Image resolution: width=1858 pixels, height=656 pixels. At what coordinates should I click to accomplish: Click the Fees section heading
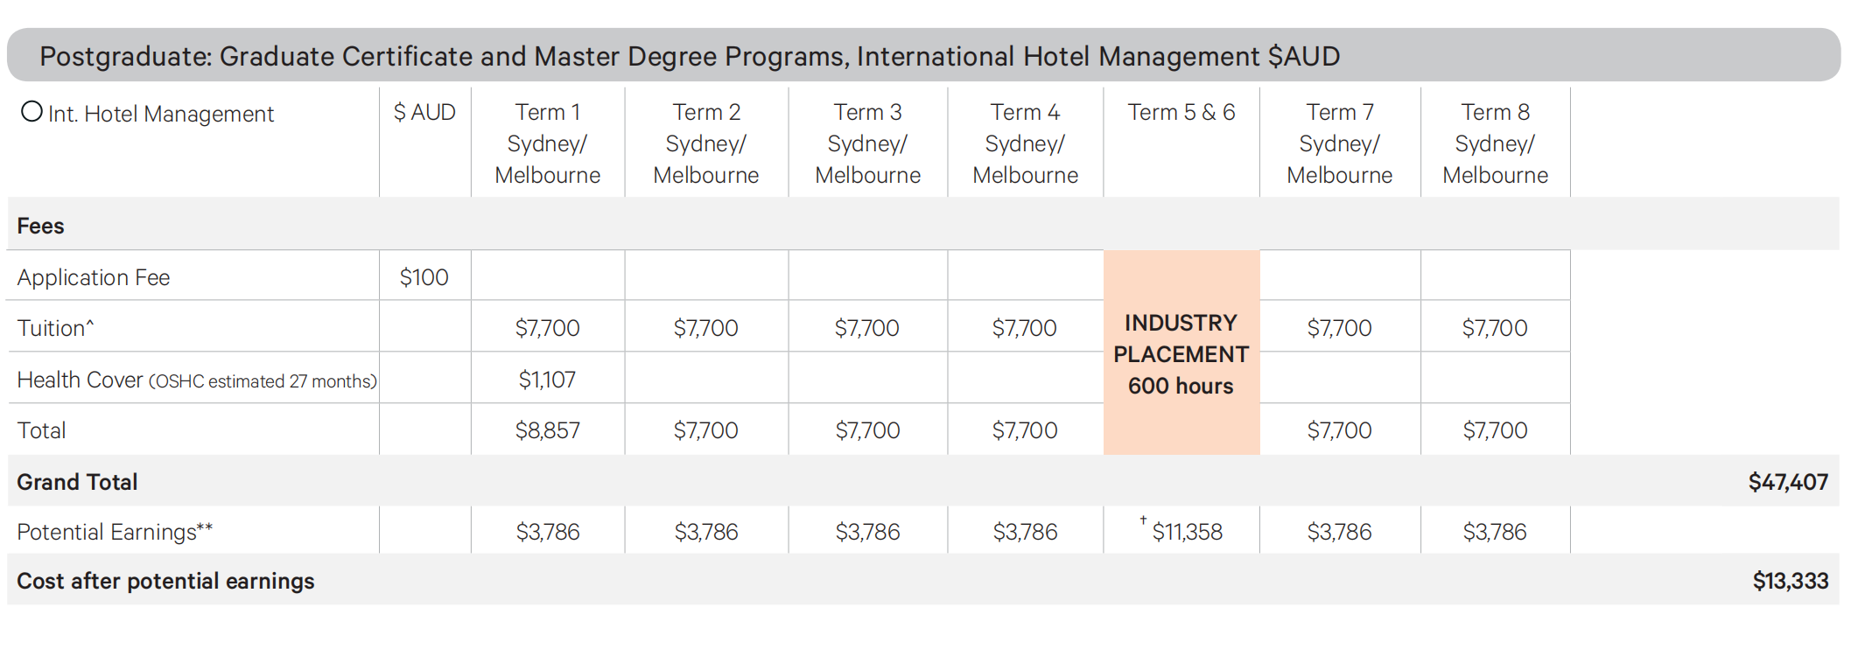pyautogui.click(x=40, y=226)
